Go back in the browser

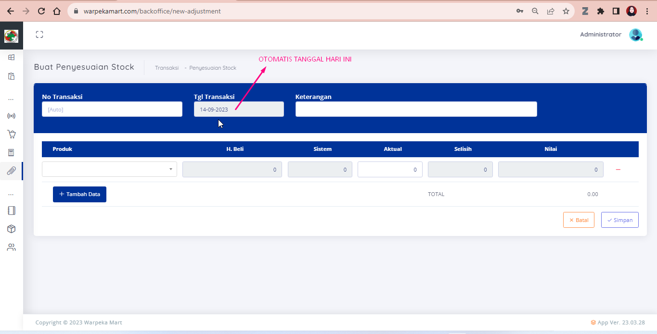point(11,11)
